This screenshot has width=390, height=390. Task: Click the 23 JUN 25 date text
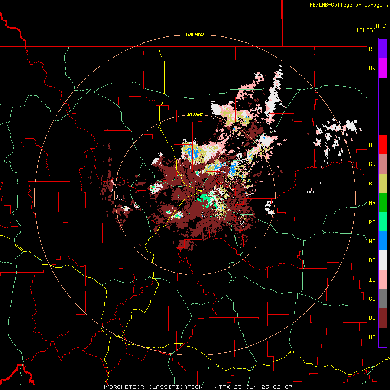click(251, 387)
